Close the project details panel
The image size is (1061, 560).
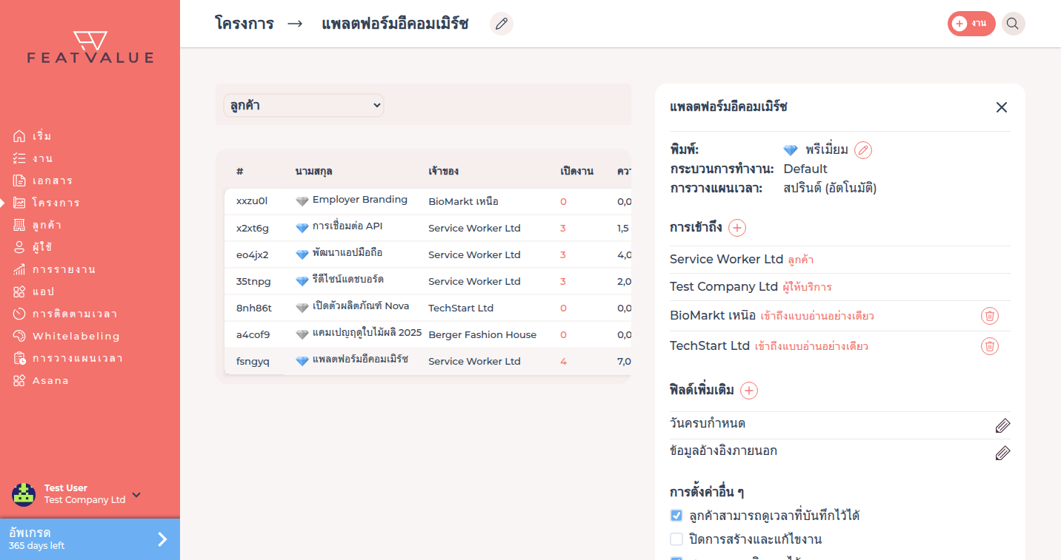click(x=1002, y=107)
